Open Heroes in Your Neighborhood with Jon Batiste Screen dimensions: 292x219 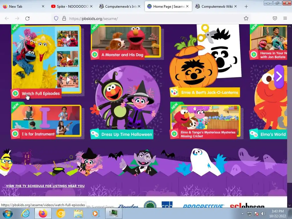273,55
